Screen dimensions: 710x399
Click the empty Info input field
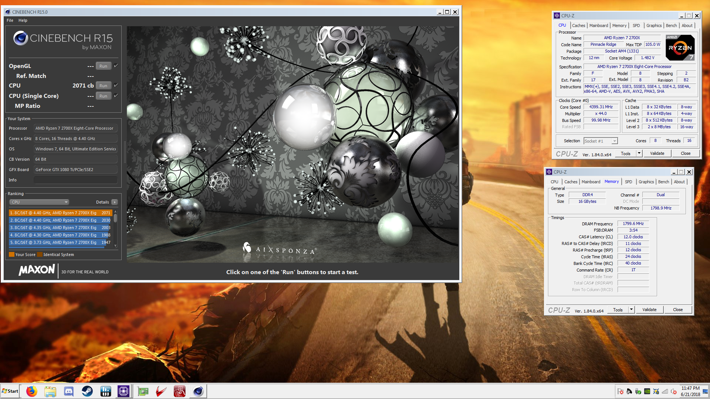click(75, 180)
